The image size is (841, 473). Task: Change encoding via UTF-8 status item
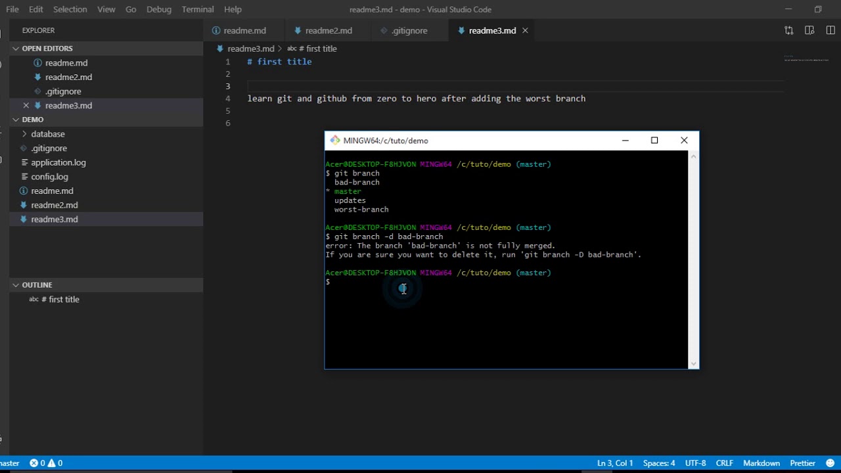695,463
